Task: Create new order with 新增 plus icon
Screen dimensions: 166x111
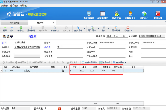Action: tap(21, 28)
